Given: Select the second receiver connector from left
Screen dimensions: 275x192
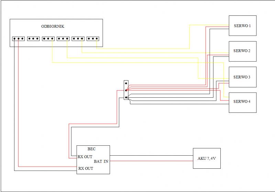Looking at the screenshot, I should 33,39.
